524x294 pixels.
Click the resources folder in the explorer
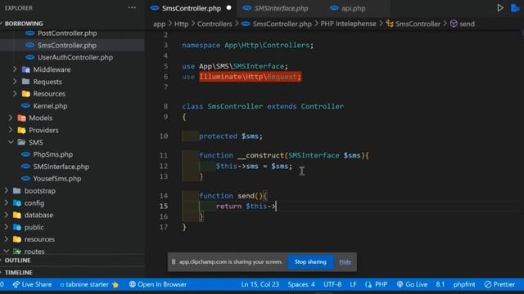(x=39, y=239)
